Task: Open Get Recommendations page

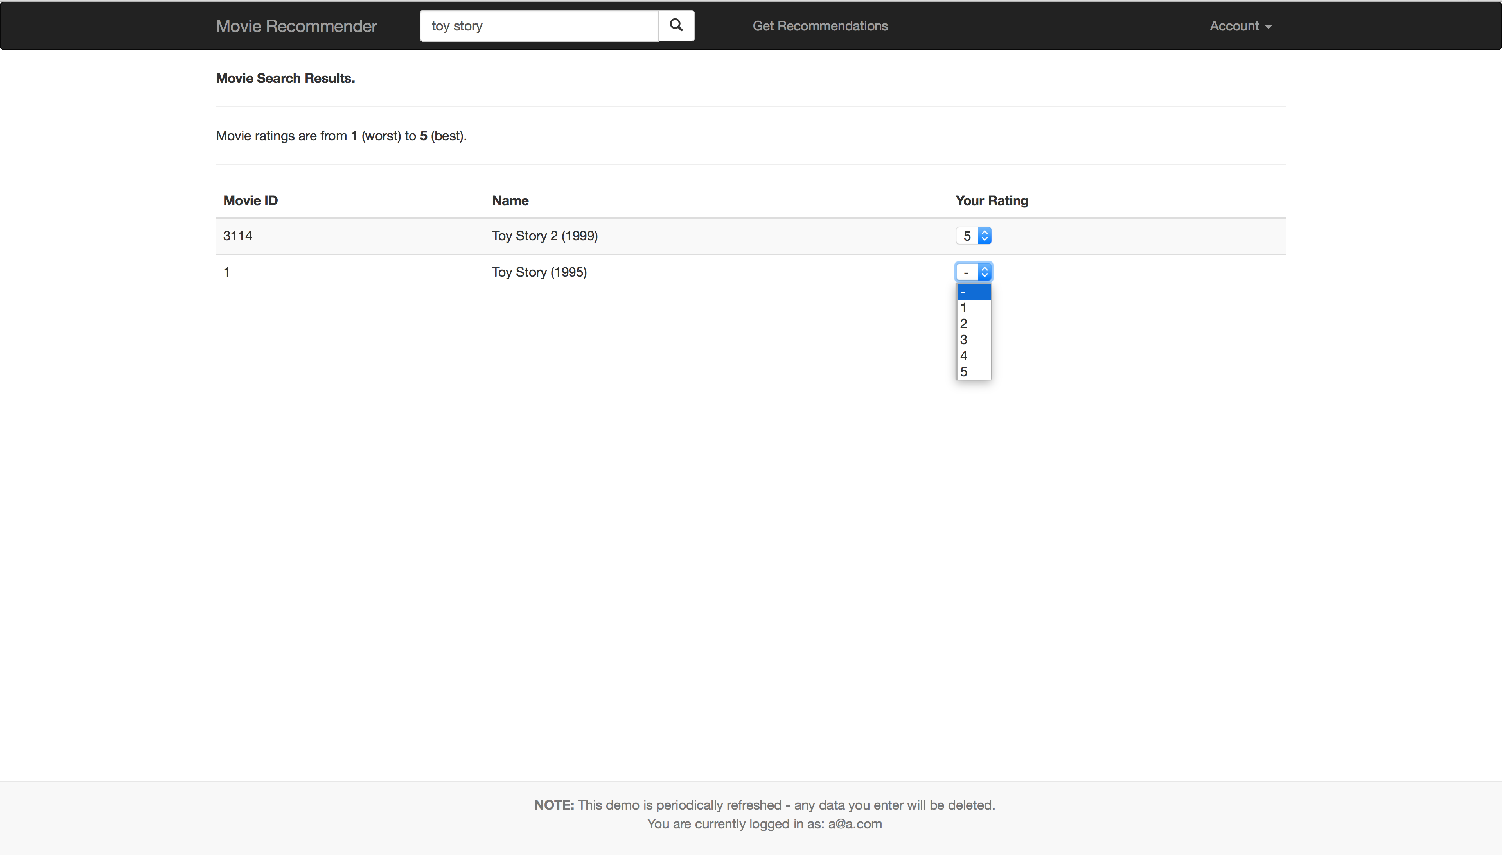Action: [x=820, y=26]
